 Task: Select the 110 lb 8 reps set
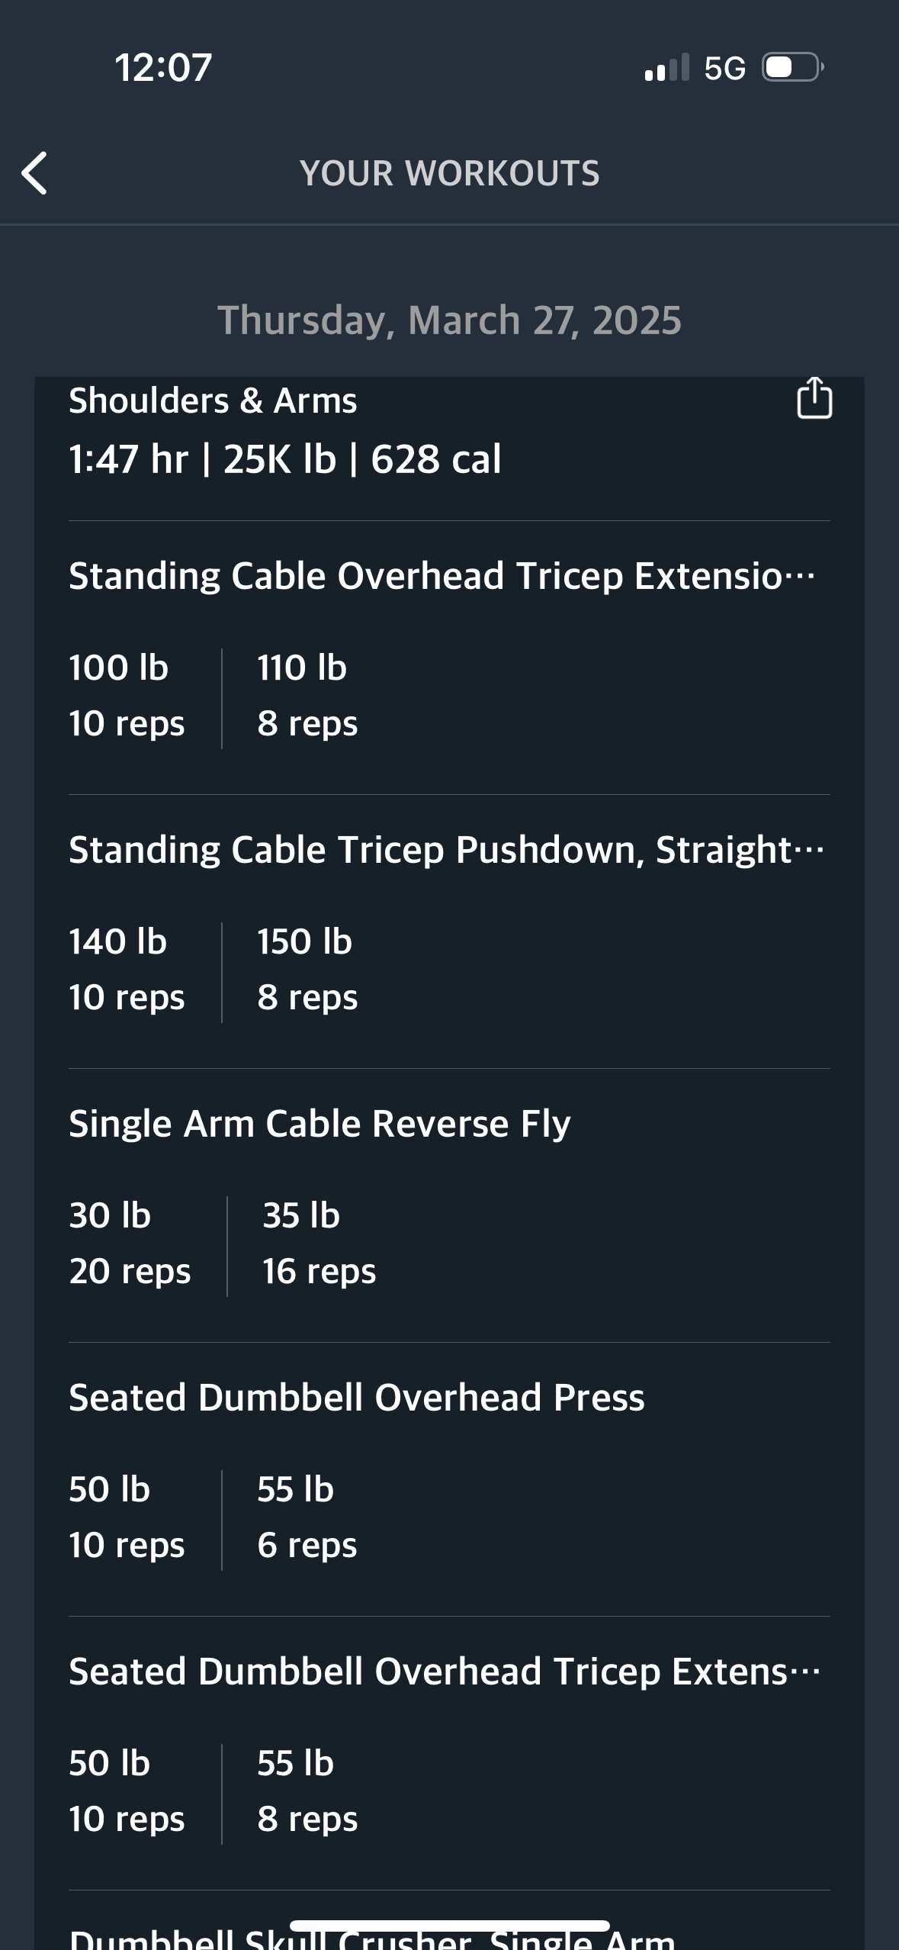[x=307, y=695]
